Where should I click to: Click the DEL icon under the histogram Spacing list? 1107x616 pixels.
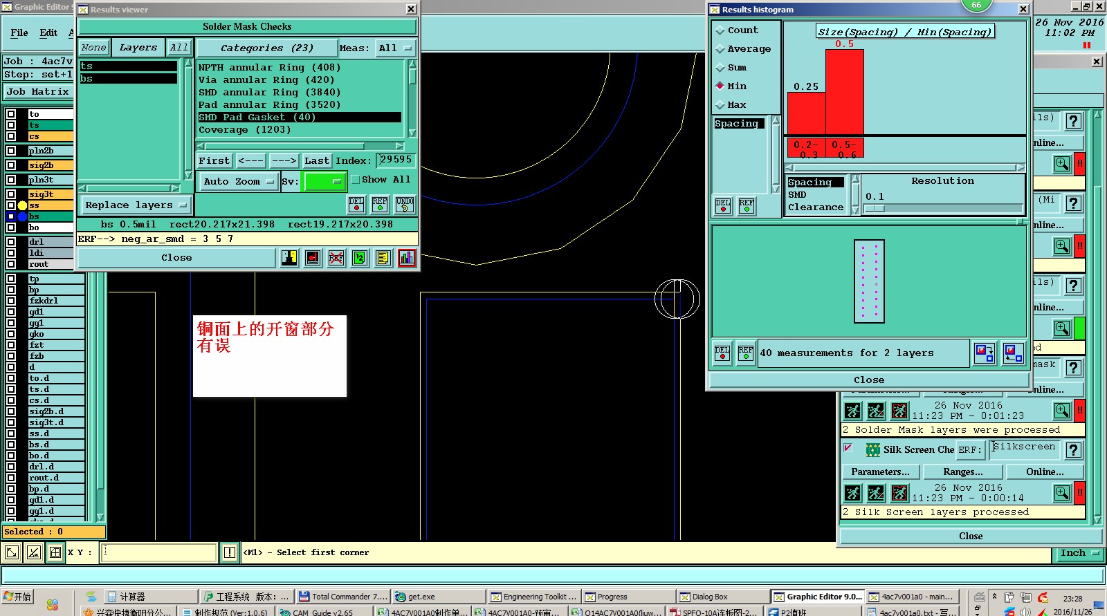pyautogui.click(x=723, y=206)
